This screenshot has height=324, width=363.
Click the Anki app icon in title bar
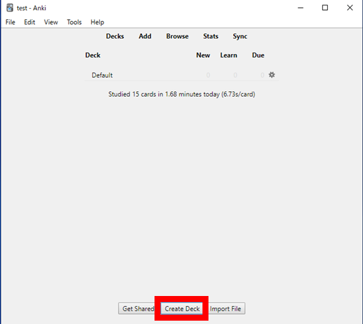click(10, 8)
